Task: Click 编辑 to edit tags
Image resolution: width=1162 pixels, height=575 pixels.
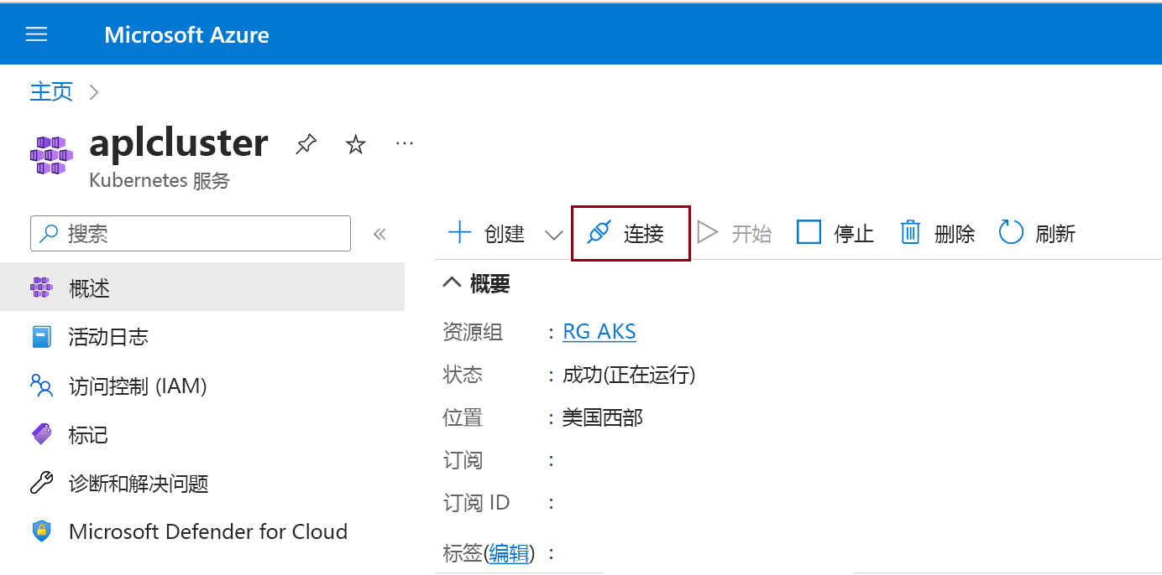Action: (x=509, y=552)
